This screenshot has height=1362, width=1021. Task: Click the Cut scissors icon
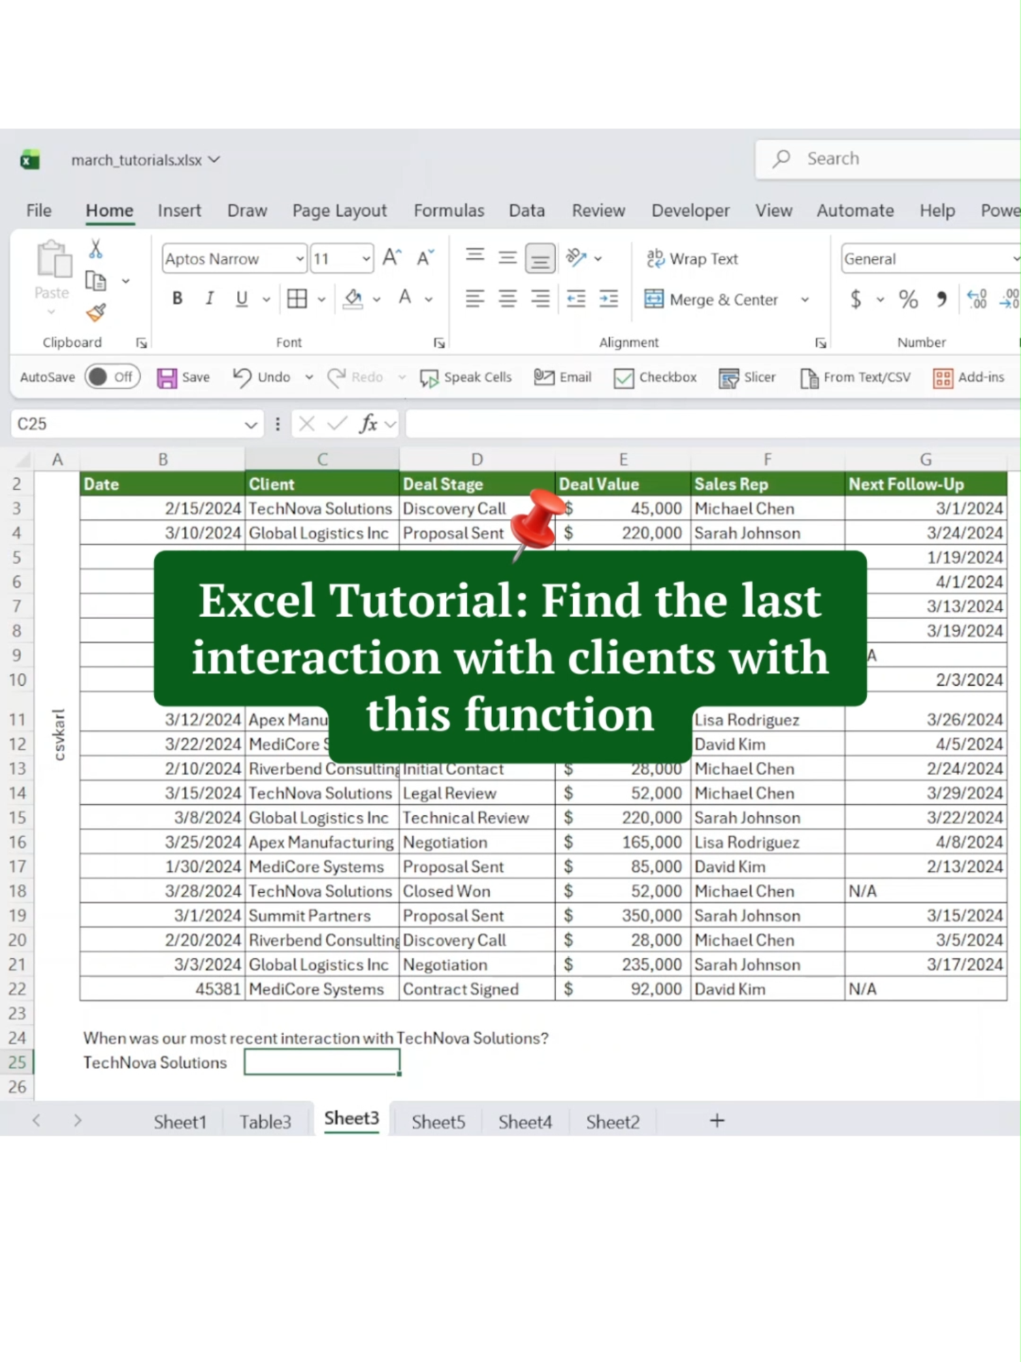click(96, 249)
